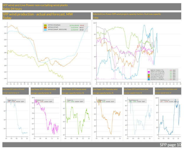
Task: Click the top dashboard header banner
Action: 92,7
